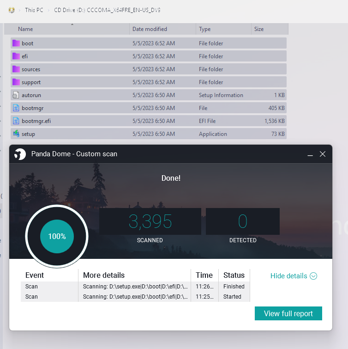Click the sources folder icon
Image resolution: width=348 pixels, height=349 pixels.
(x=16, y=69)
